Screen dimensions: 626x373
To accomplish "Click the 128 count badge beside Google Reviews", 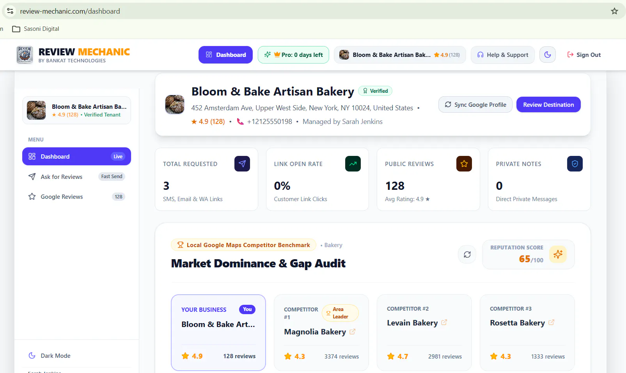I will 119,197.
